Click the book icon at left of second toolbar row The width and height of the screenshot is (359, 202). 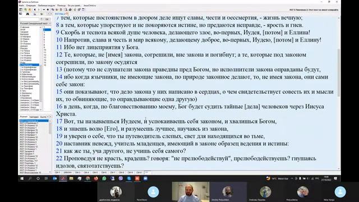[21, 13]
